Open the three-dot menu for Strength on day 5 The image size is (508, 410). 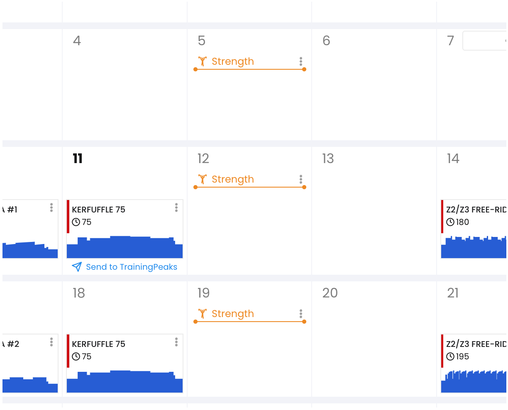301,62
